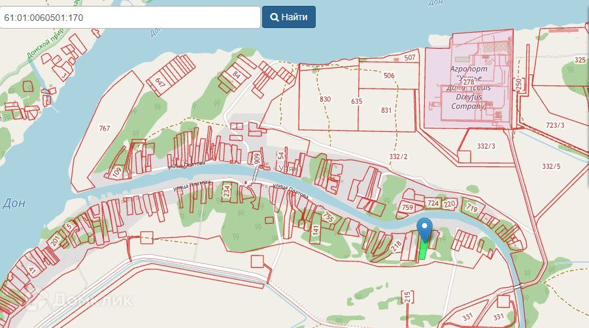Select parcel labeled 724

click(x=433, y=203)
